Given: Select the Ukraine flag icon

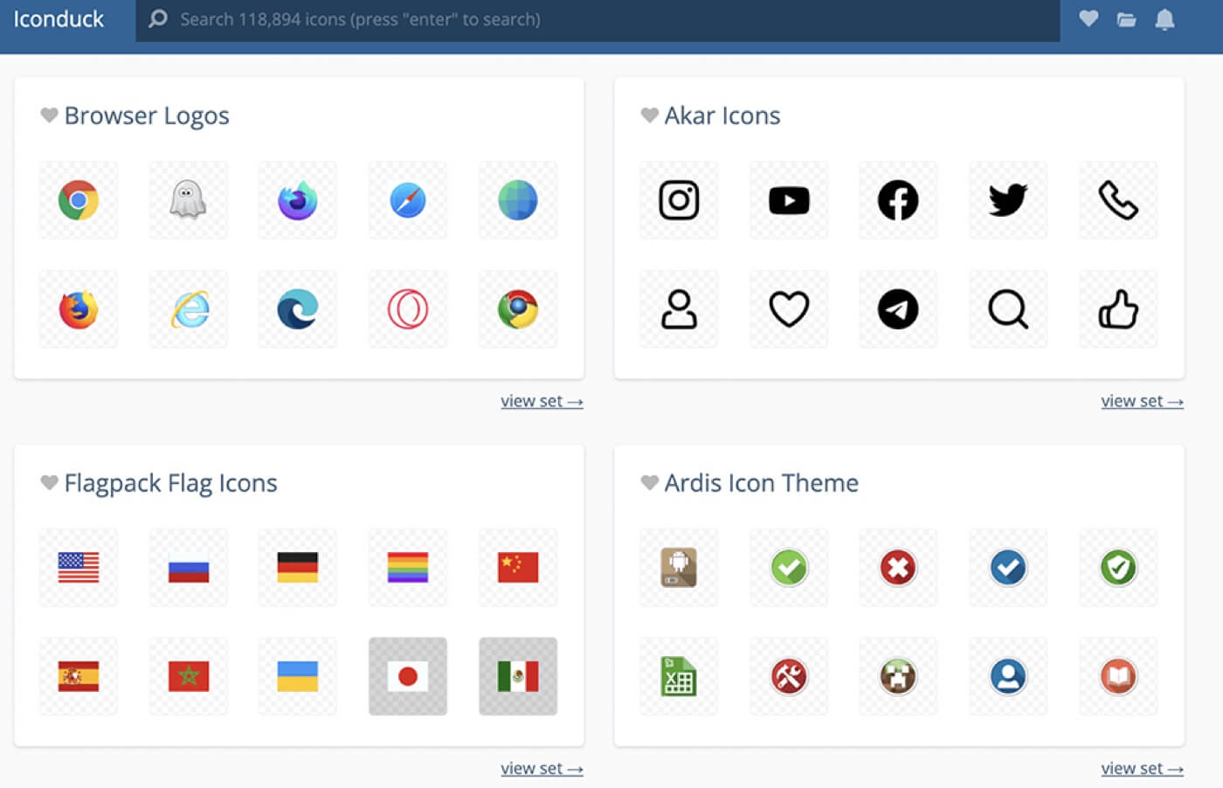Looking at the screenshot, I should (298, 676).
